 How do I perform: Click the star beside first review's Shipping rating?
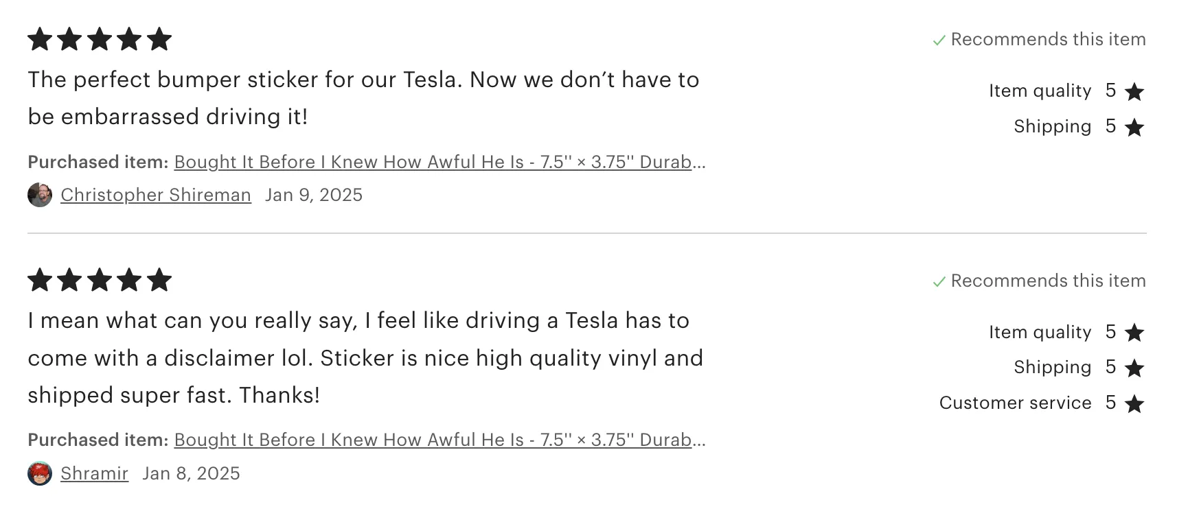click(x=1134, y=127)
